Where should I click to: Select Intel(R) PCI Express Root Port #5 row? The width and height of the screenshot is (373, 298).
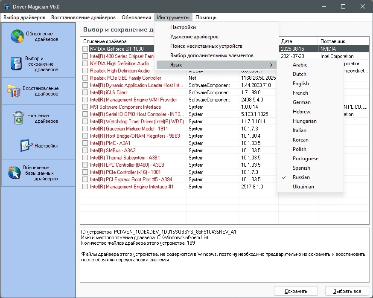pyautogui.click(x=131, y=179)
